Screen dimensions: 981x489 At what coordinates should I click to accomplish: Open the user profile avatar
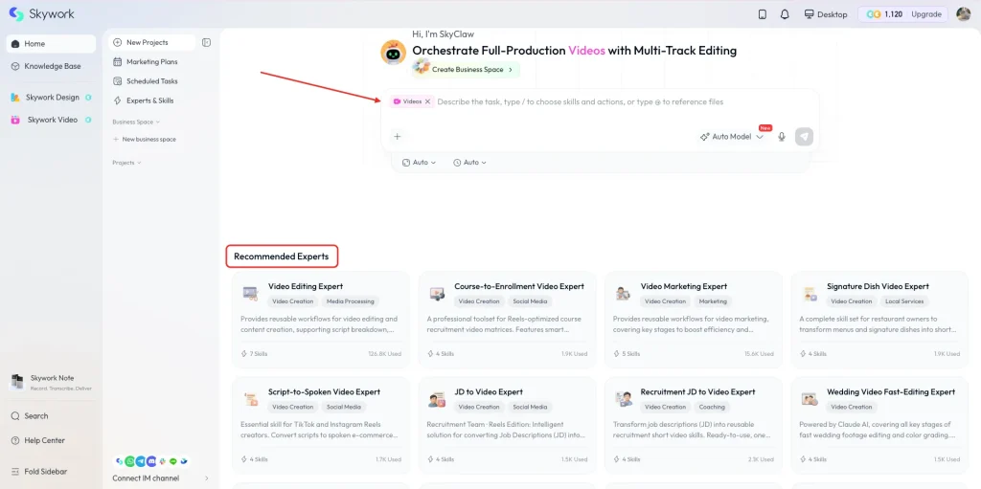click(x=964, y=13)
